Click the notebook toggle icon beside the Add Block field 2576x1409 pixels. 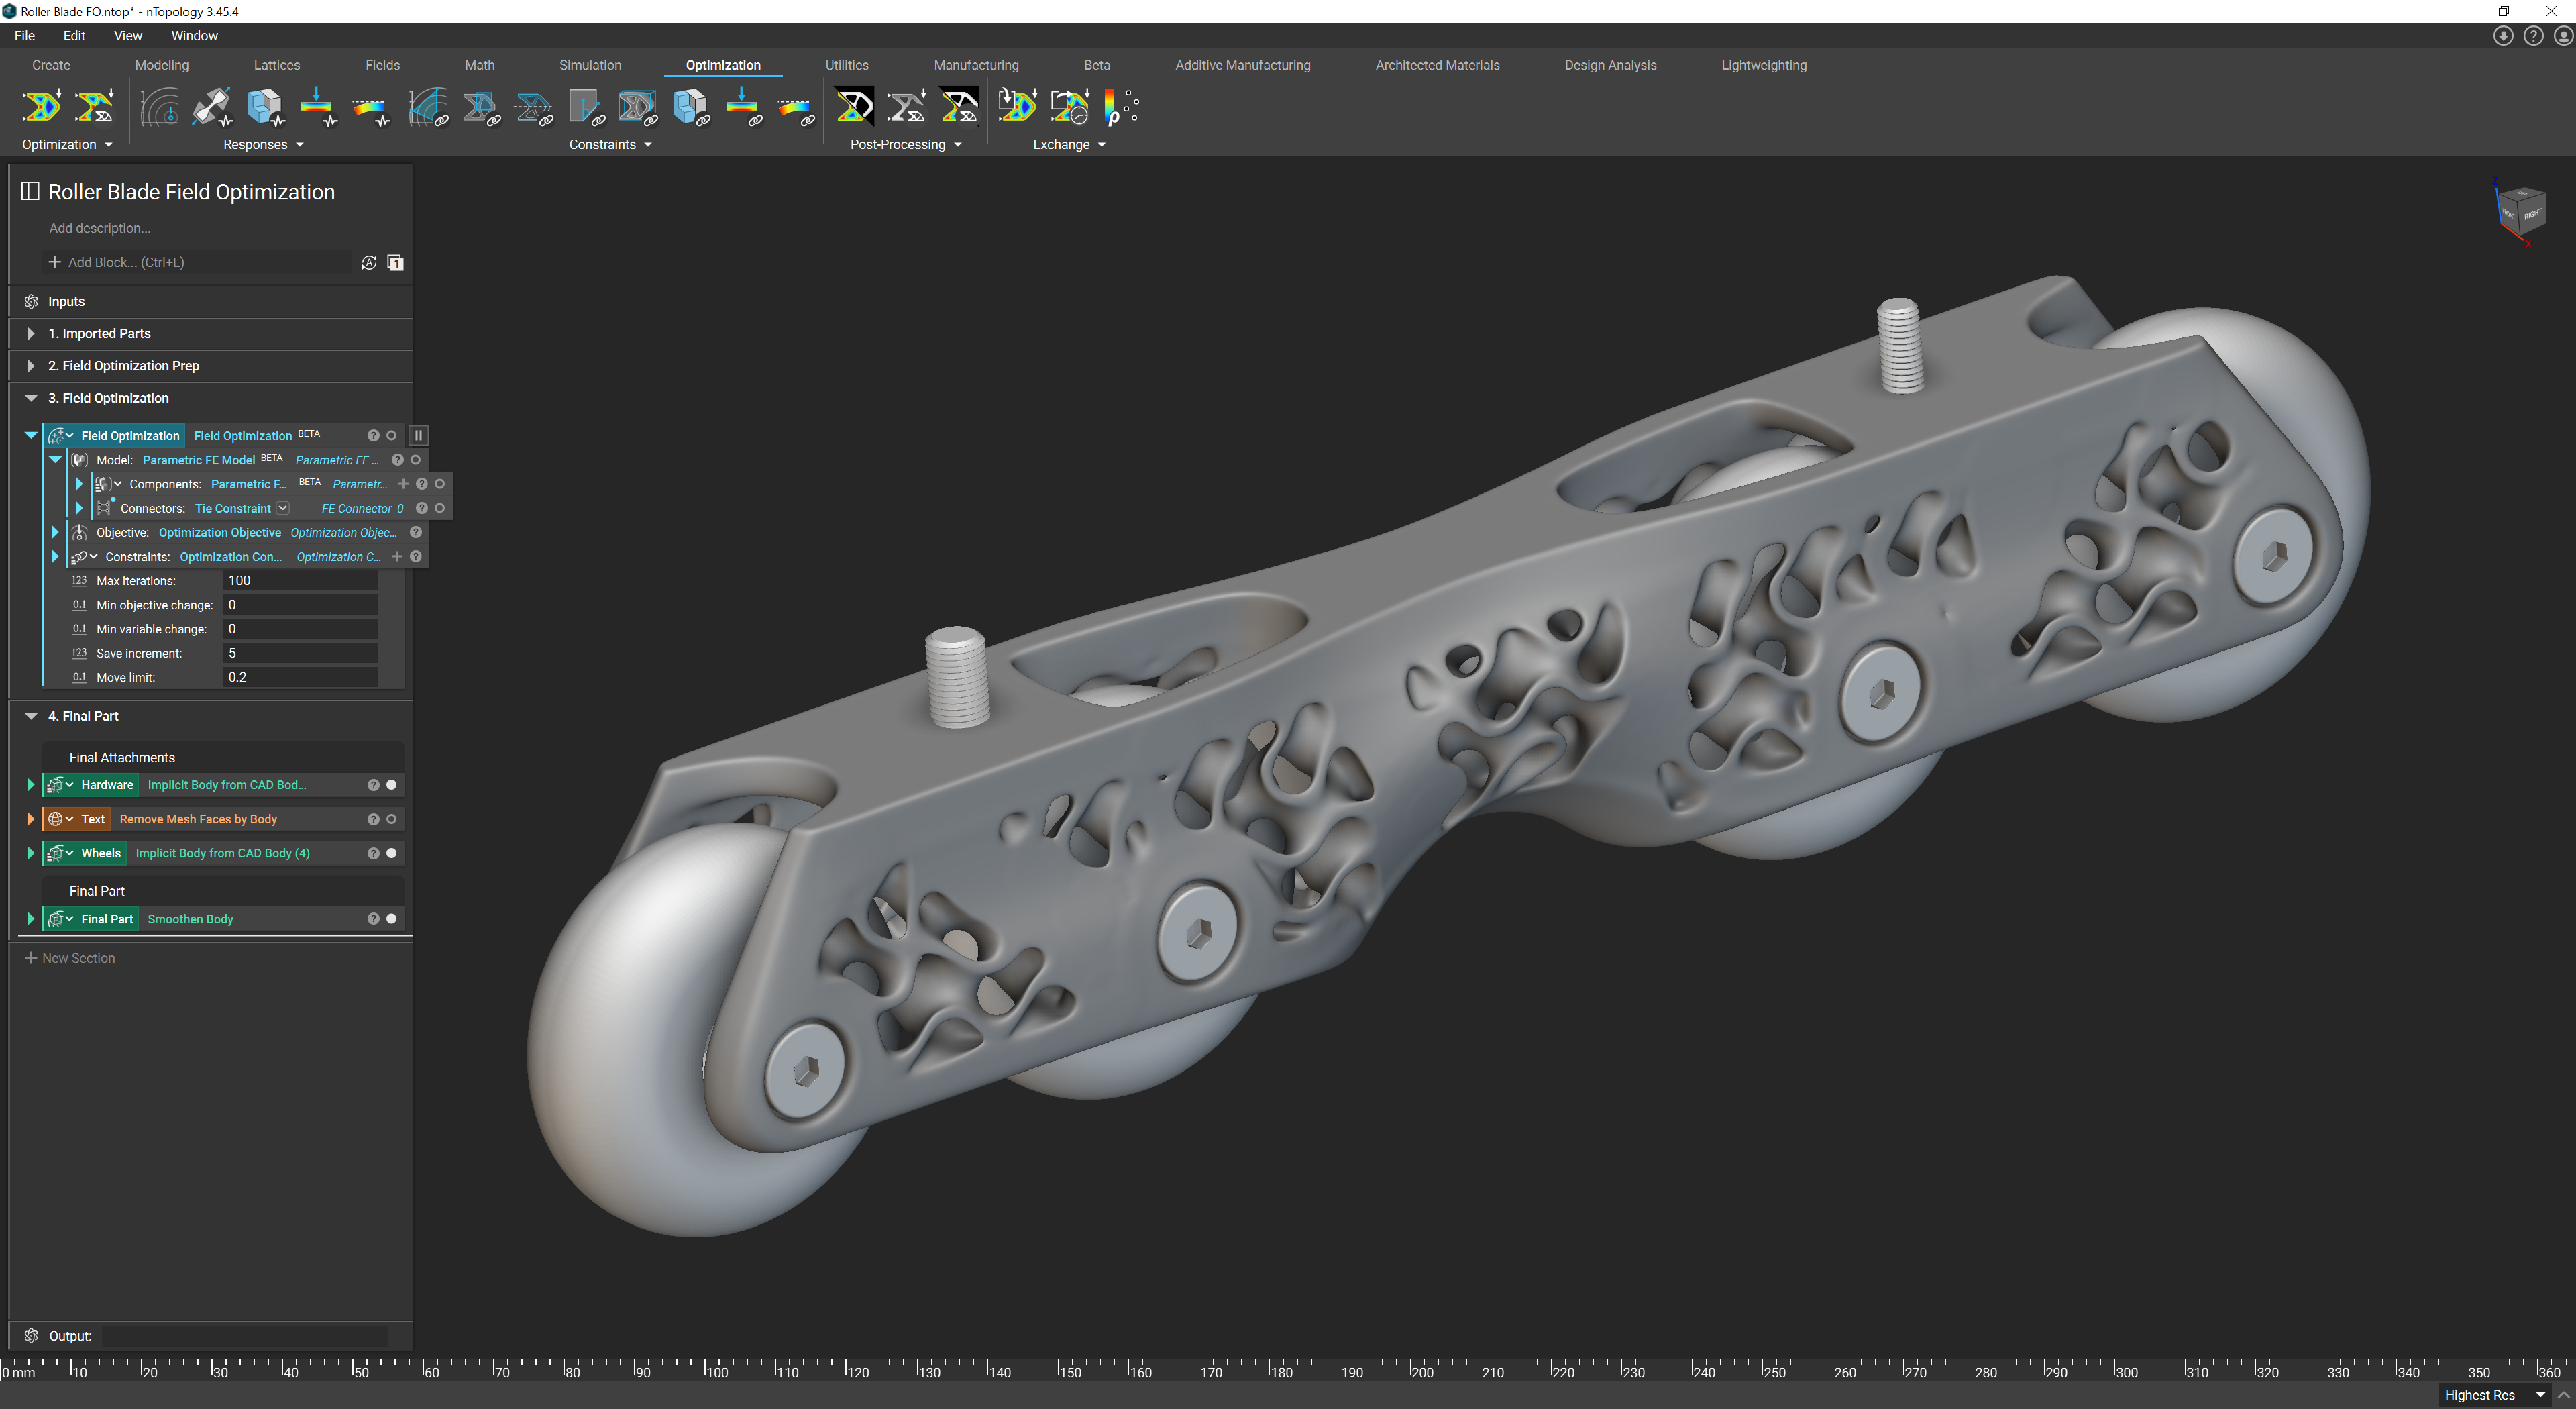coord(396,262)
